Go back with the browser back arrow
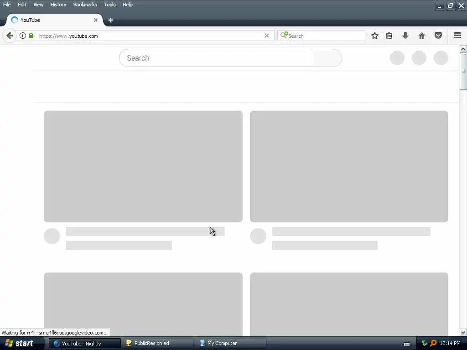This screenshot has height=350, width=467. (x=9, y=36)
